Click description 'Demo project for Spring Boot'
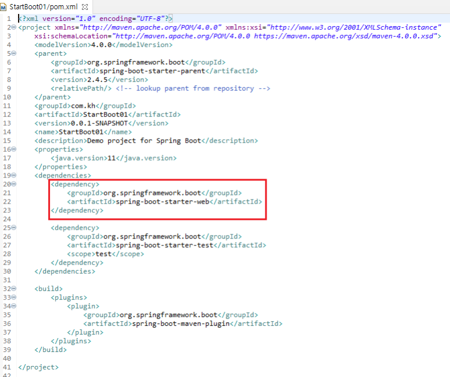This screenshot has width=450, height=377. (x=144, y=141)
